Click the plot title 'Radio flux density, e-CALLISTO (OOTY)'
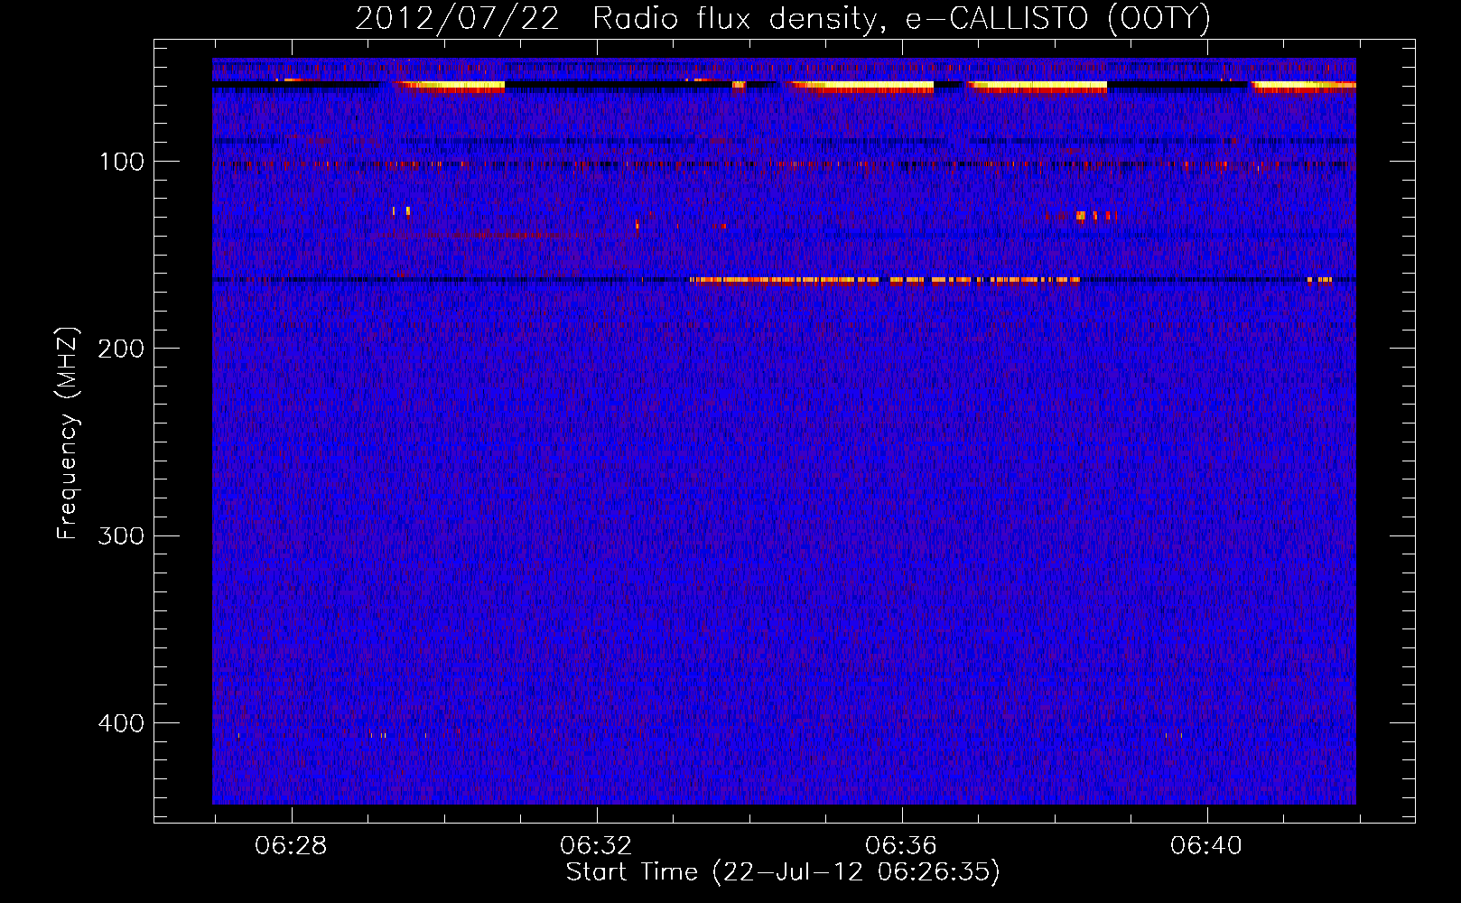This screenshot has width=1461, height=903. point(901,19)
